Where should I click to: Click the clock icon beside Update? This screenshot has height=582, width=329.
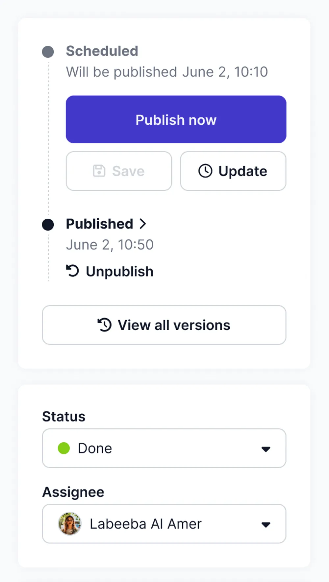click(205, 171)
